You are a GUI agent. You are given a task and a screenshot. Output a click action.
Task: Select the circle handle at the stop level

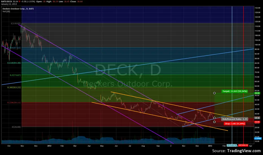click(x=214, y=122)
